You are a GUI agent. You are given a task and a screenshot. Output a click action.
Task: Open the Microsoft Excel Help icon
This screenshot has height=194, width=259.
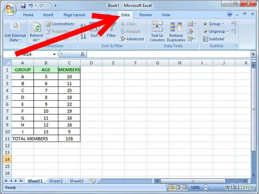[x=230, y=14]
